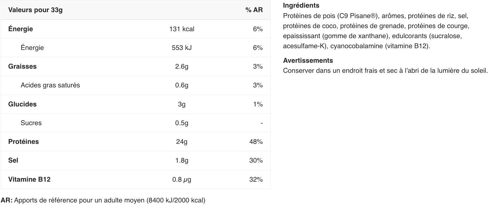This screenshot has width=492, height=208.
Task: Select the Glucides row label
Action: click(x=23, y=104)
